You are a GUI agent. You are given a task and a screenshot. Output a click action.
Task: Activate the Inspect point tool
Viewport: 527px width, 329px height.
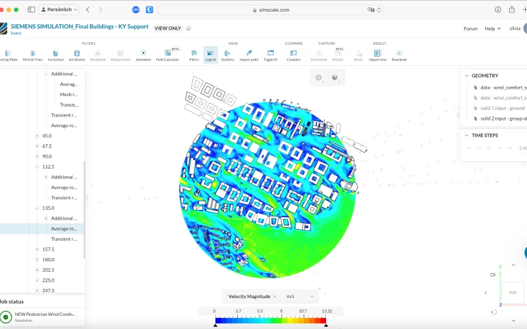[249, 55]
